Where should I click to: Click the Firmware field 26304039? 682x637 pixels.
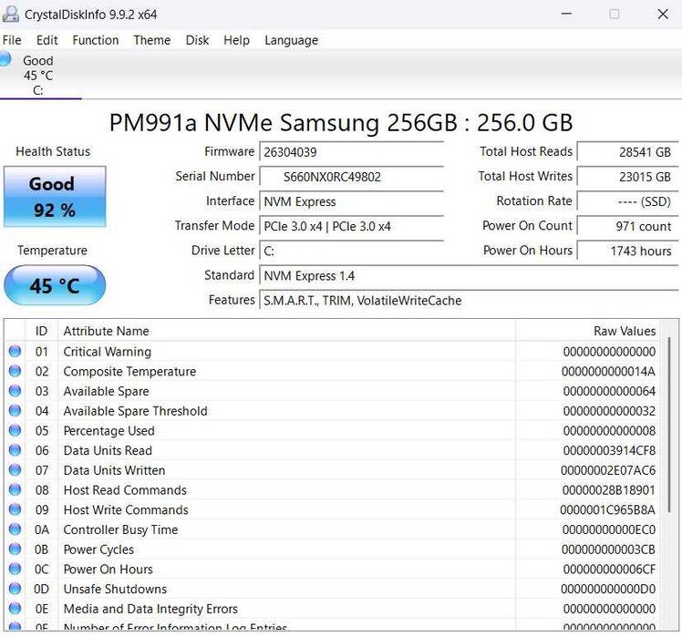(x=351, y=152)
